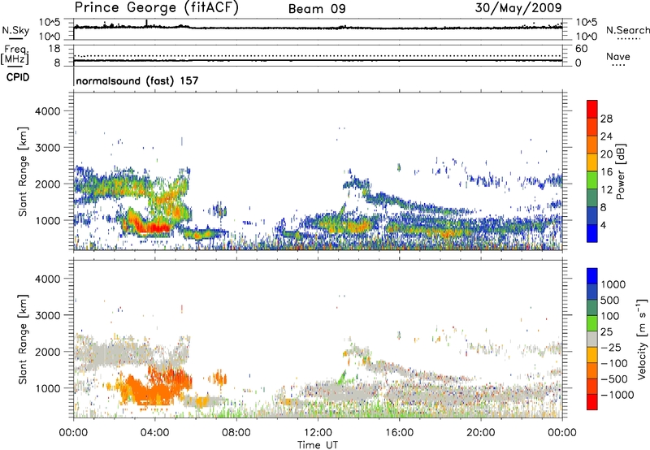Select the "N.Search" legend label
650x450 pixels.
pos(627,30)
